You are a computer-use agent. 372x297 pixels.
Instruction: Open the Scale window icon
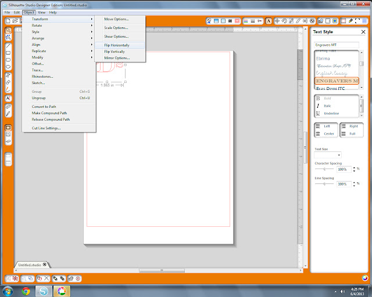click(x=291, y=21)
